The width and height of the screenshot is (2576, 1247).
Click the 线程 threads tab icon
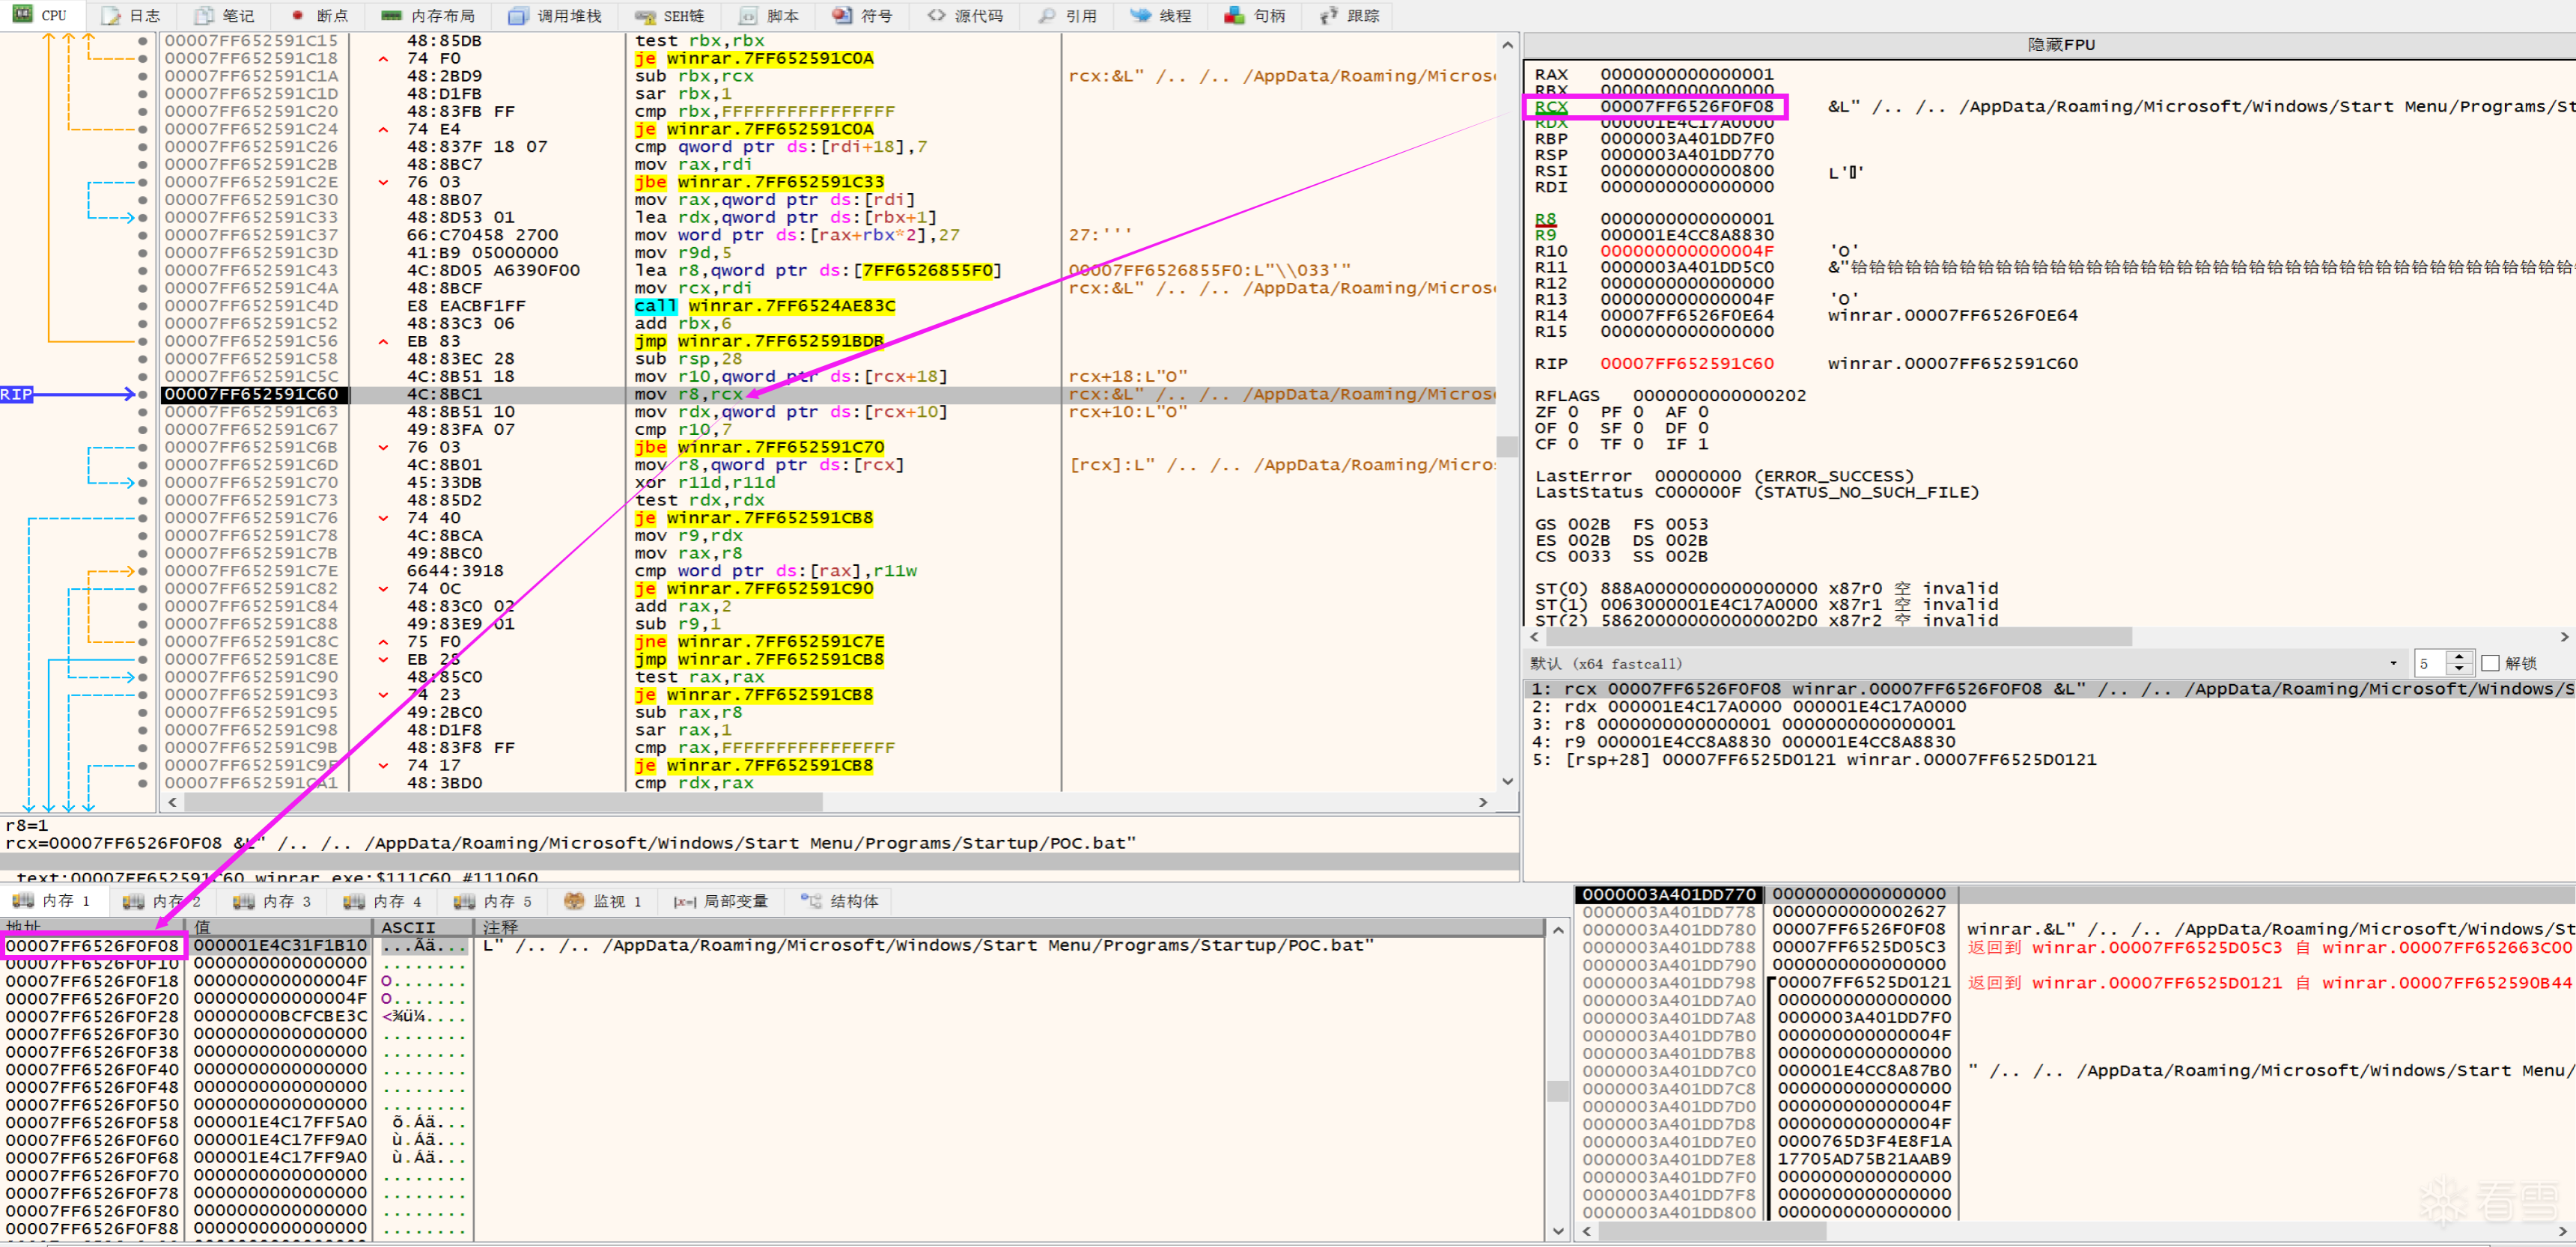point(1140,15)
